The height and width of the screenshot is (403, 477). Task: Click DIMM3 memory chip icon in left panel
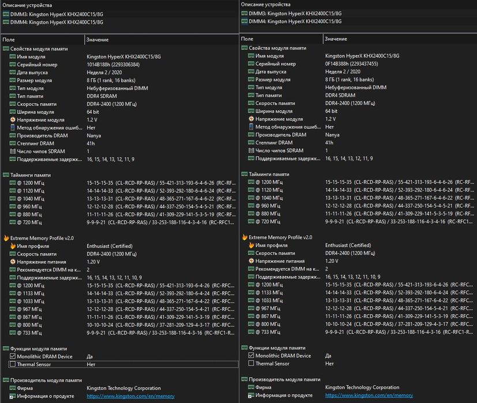tap(6, 14)
